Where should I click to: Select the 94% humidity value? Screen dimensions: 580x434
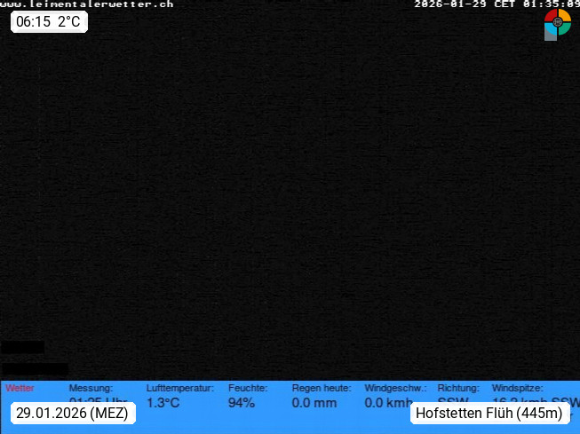242,403
